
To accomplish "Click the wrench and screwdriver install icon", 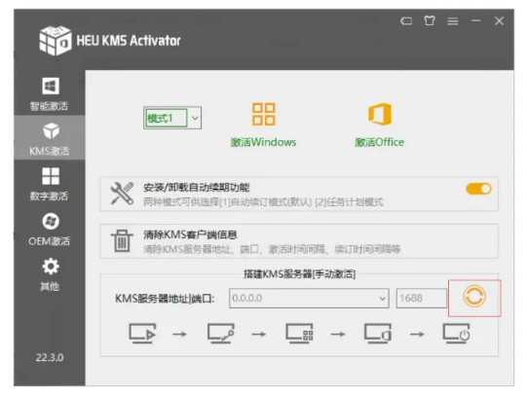I will point(122,194).
